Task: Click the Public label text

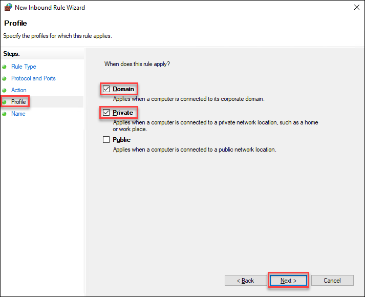Action: 122,140
